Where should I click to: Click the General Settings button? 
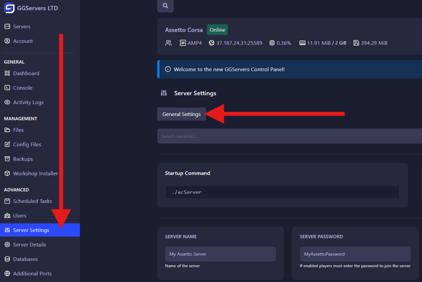click(181, 114)
